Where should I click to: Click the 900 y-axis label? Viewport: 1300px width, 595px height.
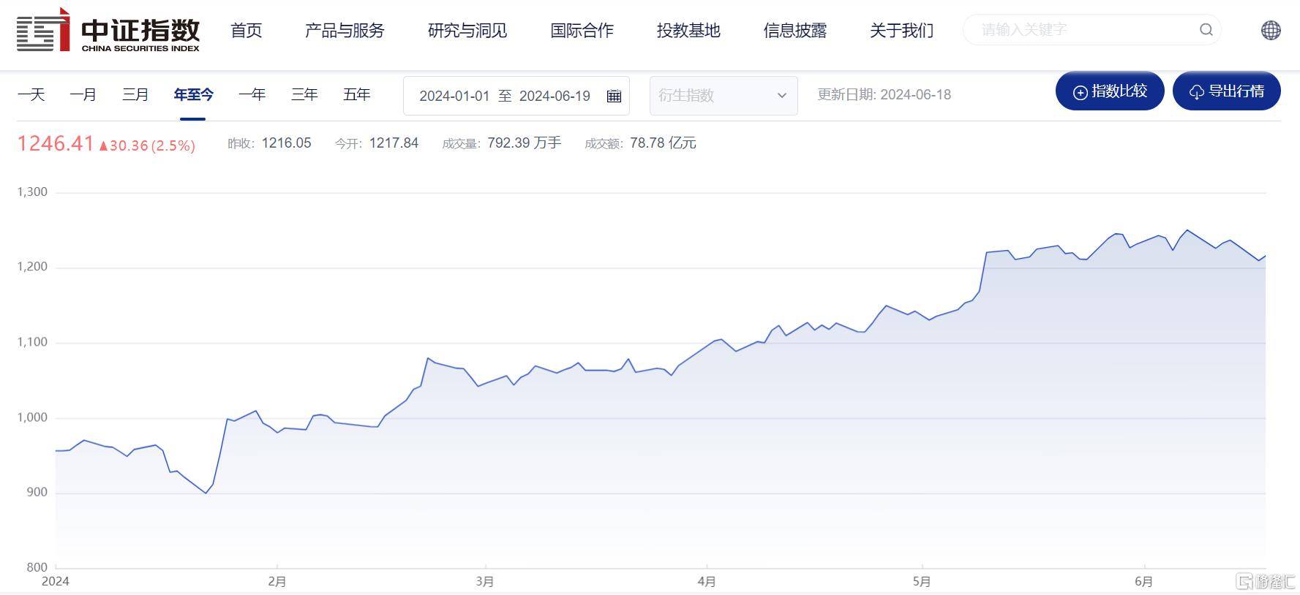pyautogui.click(x=37, y=493)
